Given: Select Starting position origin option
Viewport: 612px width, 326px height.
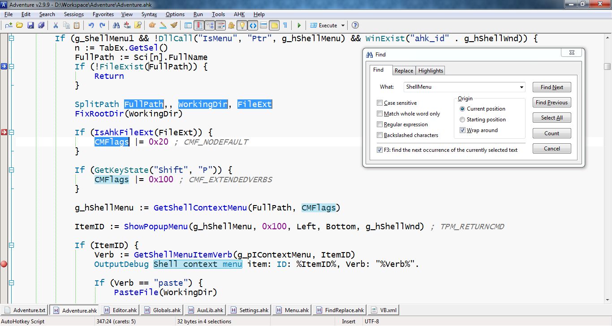Looking at the screenshot, I should [x=462, y=120].
